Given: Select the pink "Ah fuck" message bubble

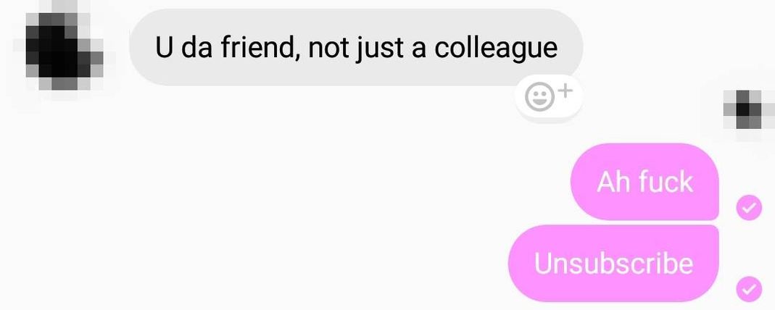Looking at the screenshot, I should tap(645, 182).
